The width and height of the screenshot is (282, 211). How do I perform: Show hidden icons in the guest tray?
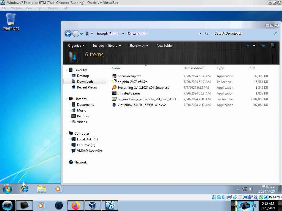pyautogui.click(x=238, y=189)
